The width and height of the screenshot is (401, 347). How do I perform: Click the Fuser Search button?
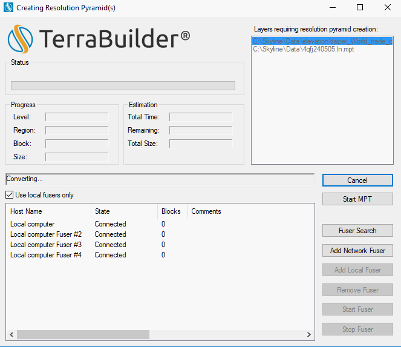tap(357, 231)
